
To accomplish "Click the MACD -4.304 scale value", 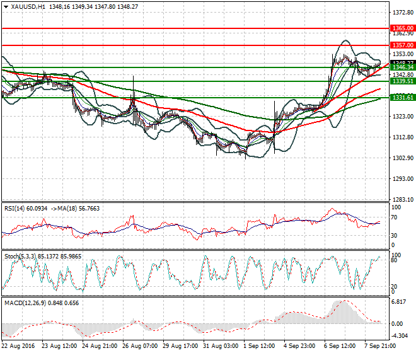I will coord(399,336).
